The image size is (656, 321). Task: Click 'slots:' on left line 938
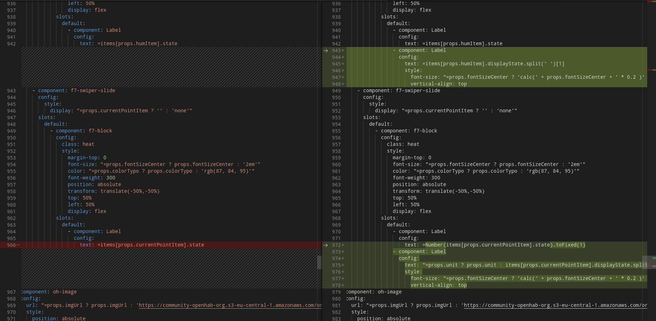pyautogui.click(x=65, y=17)
